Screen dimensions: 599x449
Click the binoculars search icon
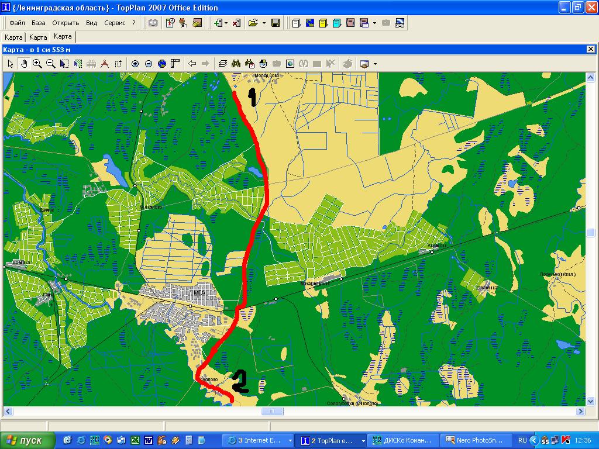tap(236, 64)
